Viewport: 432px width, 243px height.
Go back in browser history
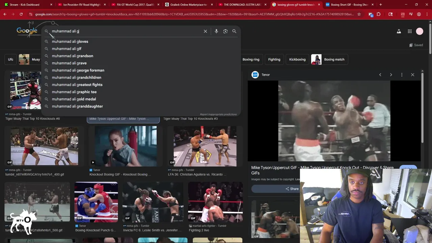pyautogui.click(x=5, y=14)
